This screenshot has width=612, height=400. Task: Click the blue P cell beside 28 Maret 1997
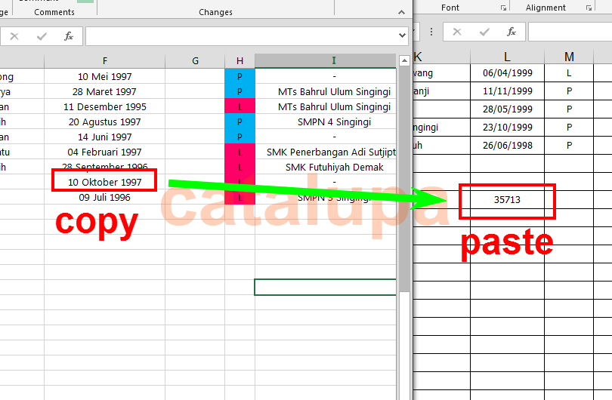pos(240,91)
